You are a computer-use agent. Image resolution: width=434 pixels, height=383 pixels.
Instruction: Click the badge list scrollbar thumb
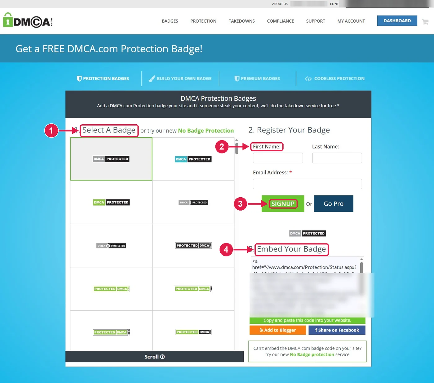pyautogui.click(x=237, y=149)
